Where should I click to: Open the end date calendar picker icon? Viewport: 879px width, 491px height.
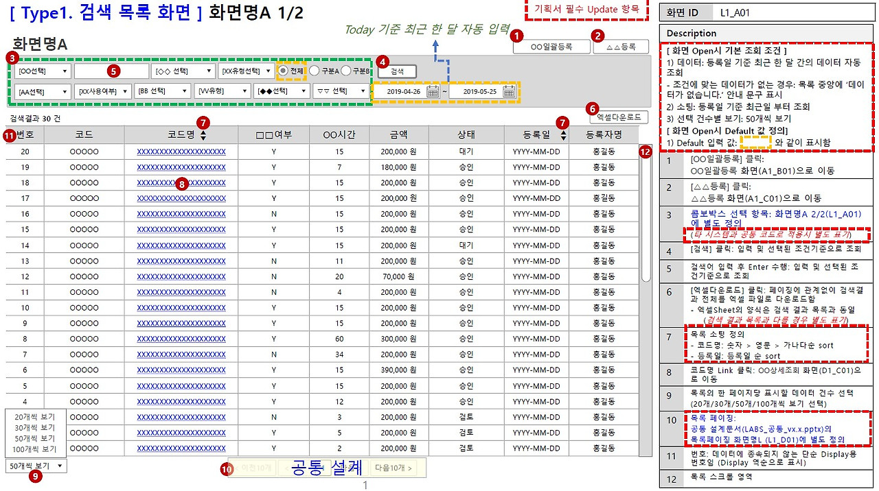click(x=509, y=91)
